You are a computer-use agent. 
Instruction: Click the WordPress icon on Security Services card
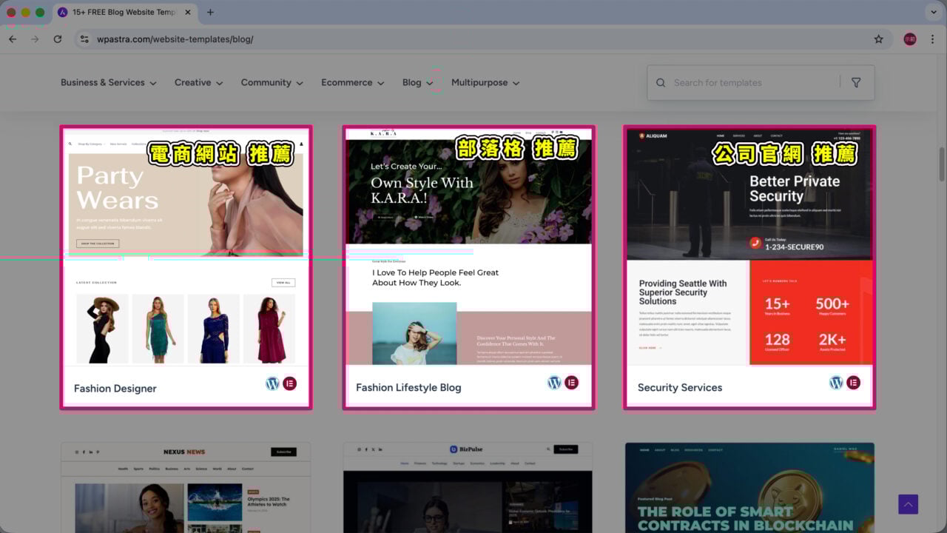[836, 383]
